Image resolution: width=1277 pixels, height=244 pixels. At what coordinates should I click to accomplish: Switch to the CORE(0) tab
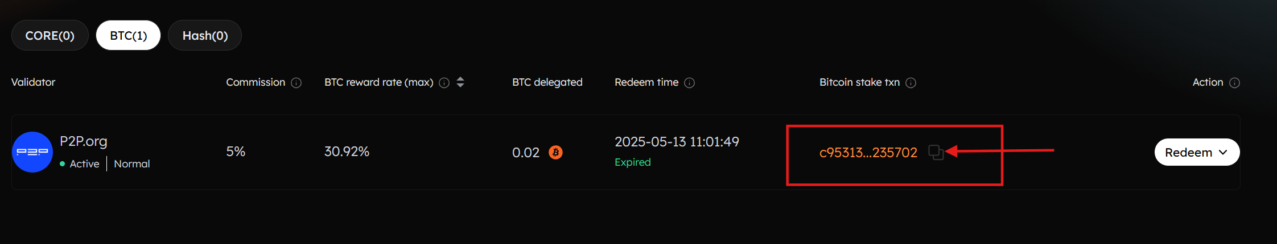point(50,35)
